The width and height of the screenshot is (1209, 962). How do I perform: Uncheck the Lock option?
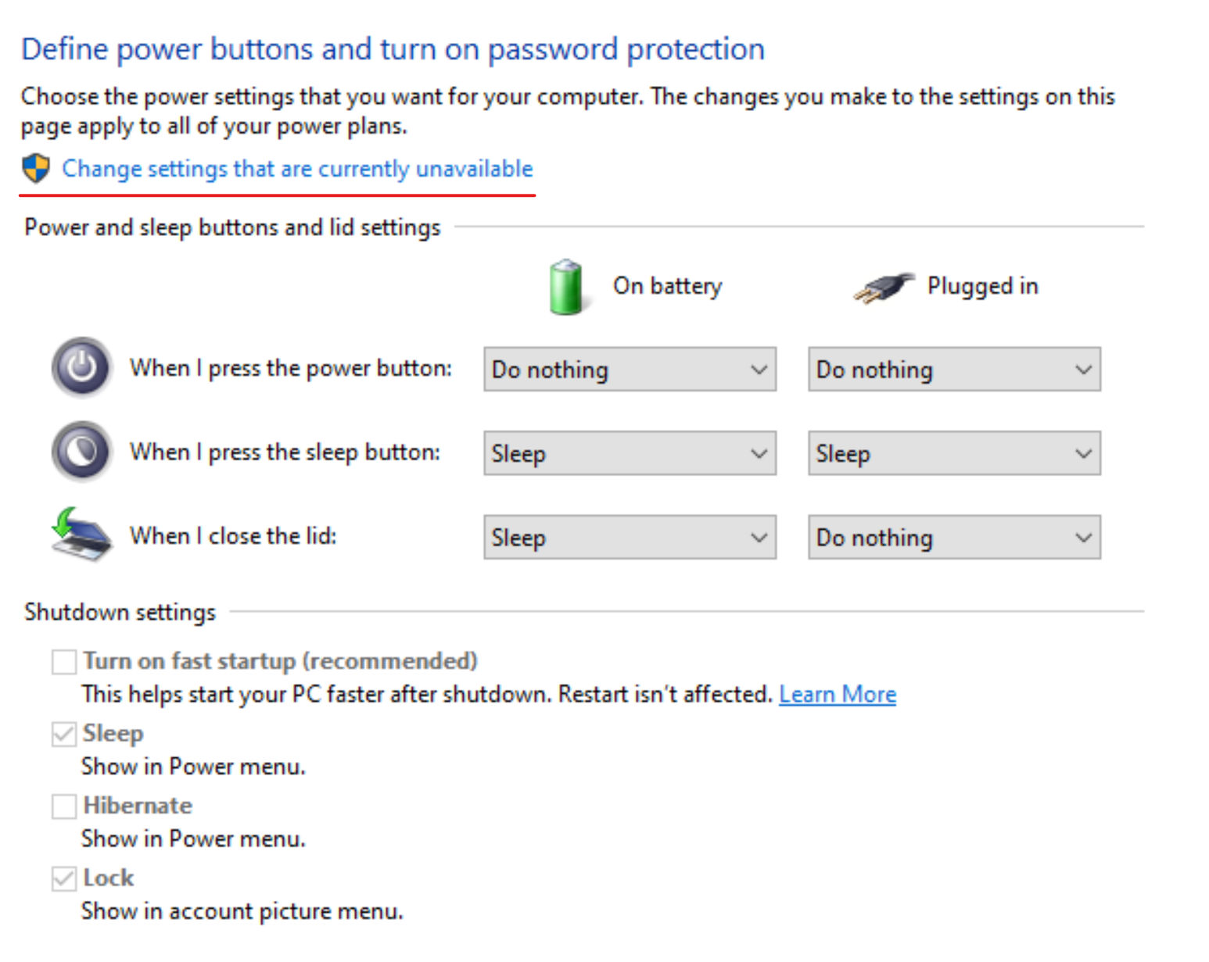tap(63, 878)
